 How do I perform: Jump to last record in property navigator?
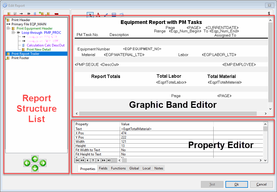coord(109,160)
